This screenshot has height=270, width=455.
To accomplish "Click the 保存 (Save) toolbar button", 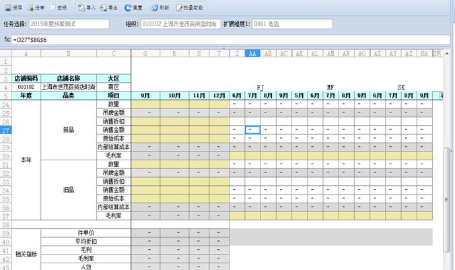I will tap(13, 8).
